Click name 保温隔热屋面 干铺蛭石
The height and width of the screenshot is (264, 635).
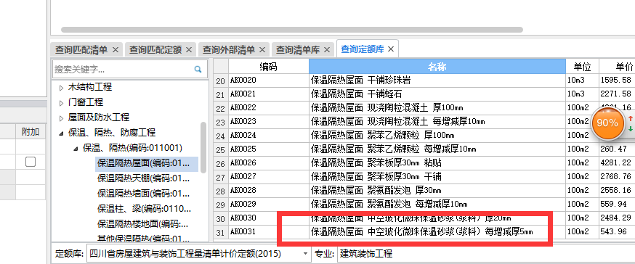[x=357, y=94]
